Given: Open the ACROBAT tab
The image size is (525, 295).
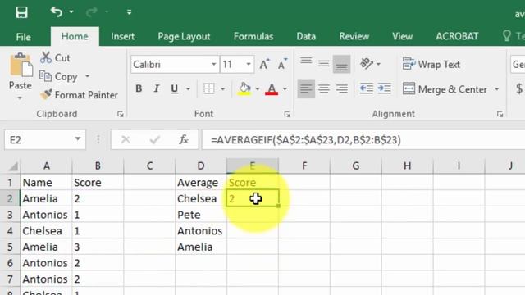Looking at the screenshot, I should tap(457, 36).
